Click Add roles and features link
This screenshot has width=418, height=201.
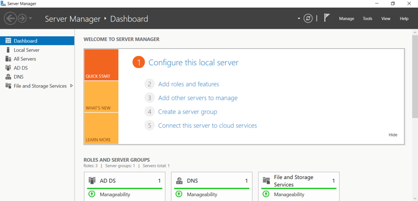click(188, 84)
